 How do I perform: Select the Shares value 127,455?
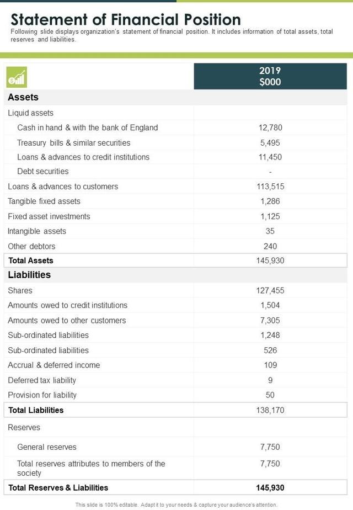click(270, 290)
